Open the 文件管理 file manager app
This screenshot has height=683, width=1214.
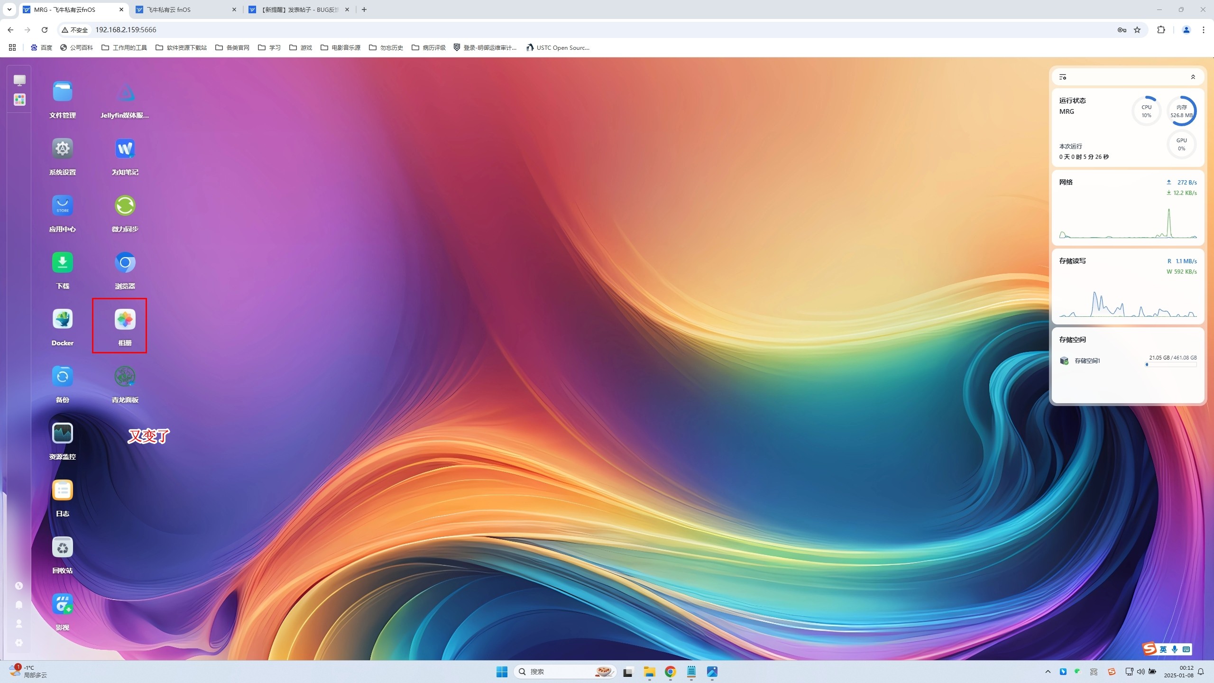[62, 92]
